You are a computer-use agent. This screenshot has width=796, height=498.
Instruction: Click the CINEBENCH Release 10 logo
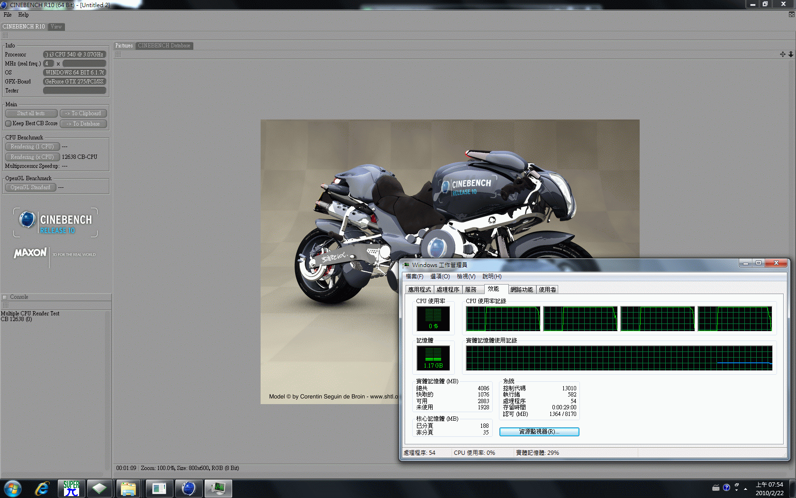(55, 223)
